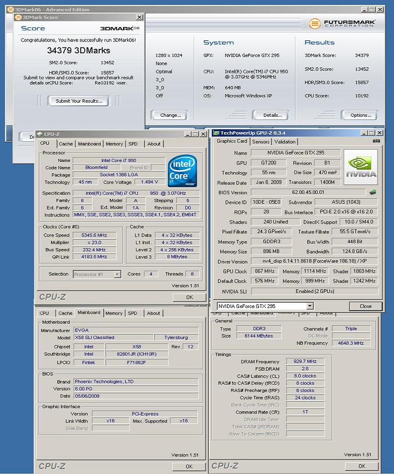Image resolution: width=394 pixels, height=474 pixels.
Task: Click the NB Frequency 4648.3 MHz value
Action: [351, 343]
